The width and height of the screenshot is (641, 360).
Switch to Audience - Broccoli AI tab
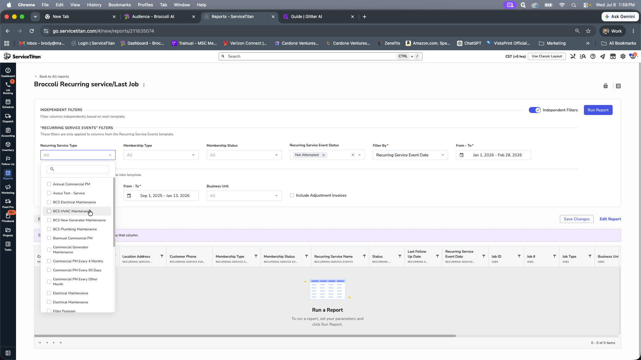pyautogui.click(x=159, y=17)
